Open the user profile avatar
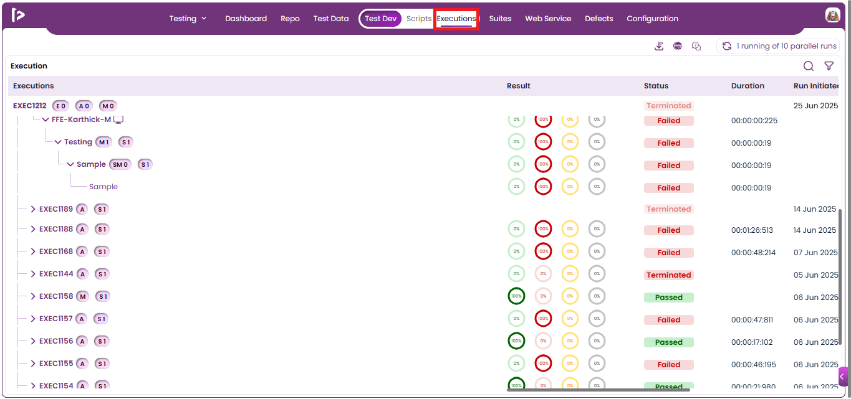Screen dimensions: 851x399 [832, 16]
